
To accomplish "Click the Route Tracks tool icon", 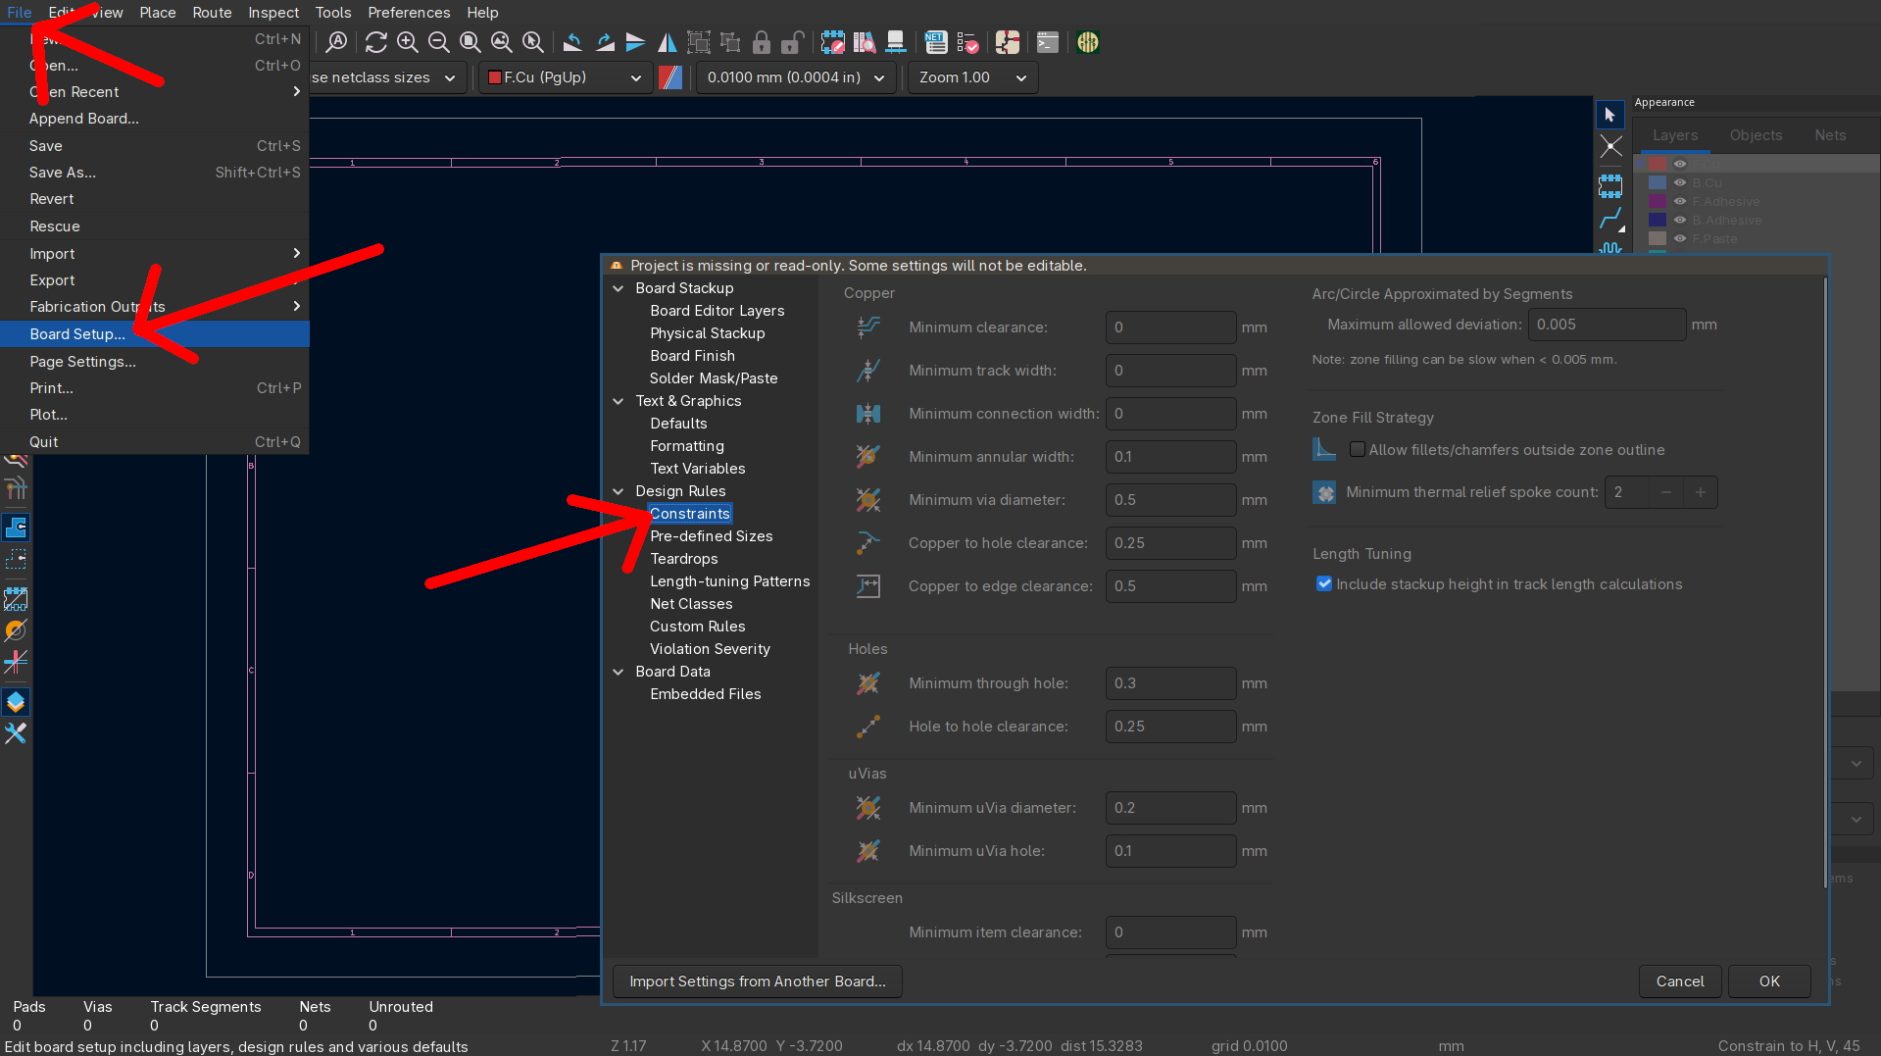I will pyautogui.click(x=1610, y=218).
